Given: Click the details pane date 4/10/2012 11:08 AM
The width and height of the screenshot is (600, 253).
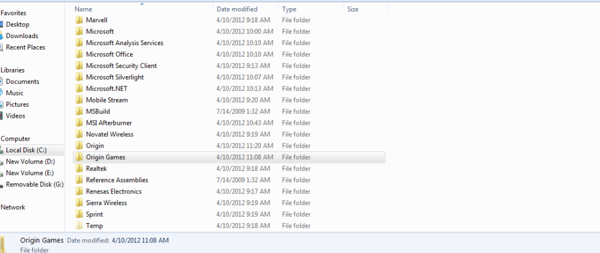Looking at the screenshot, I should (x=140, y=240).
